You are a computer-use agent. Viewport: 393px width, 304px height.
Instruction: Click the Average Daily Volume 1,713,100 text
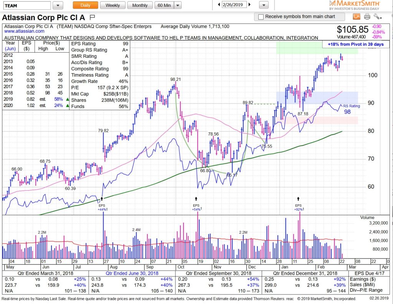[x=195, y=26]
